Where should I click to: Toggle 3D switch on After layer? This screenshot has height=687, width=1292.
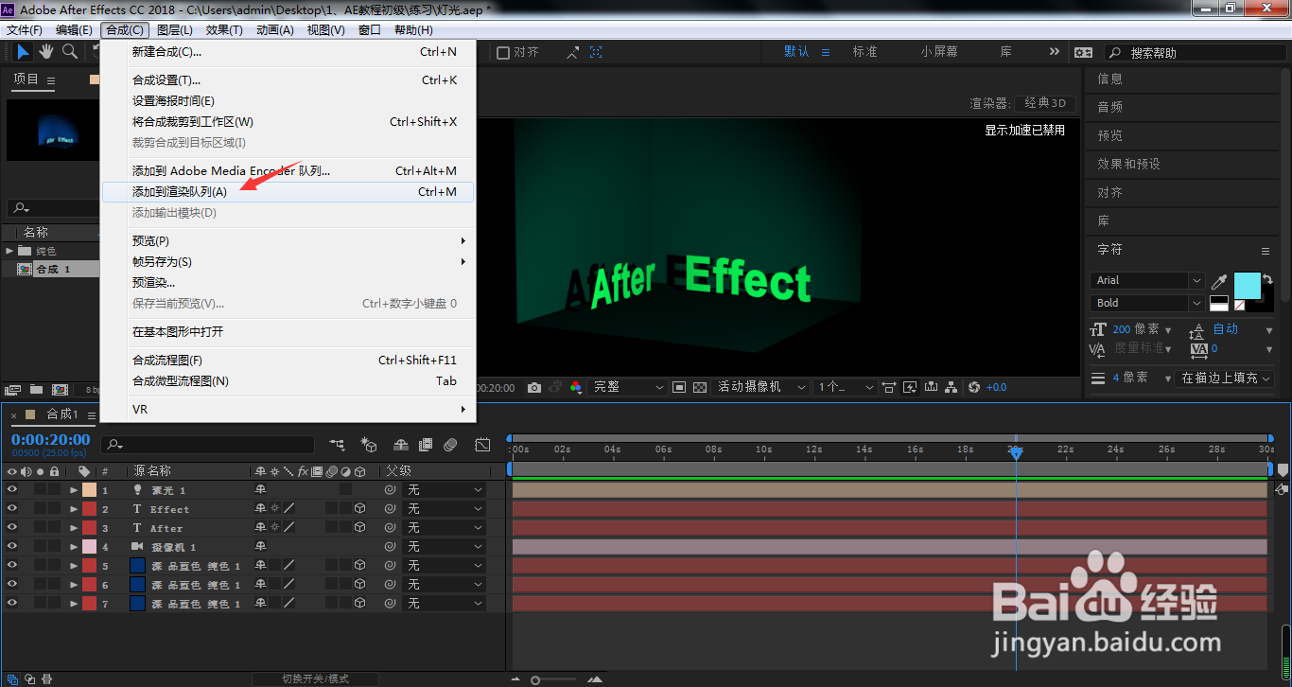coord(360,528)
